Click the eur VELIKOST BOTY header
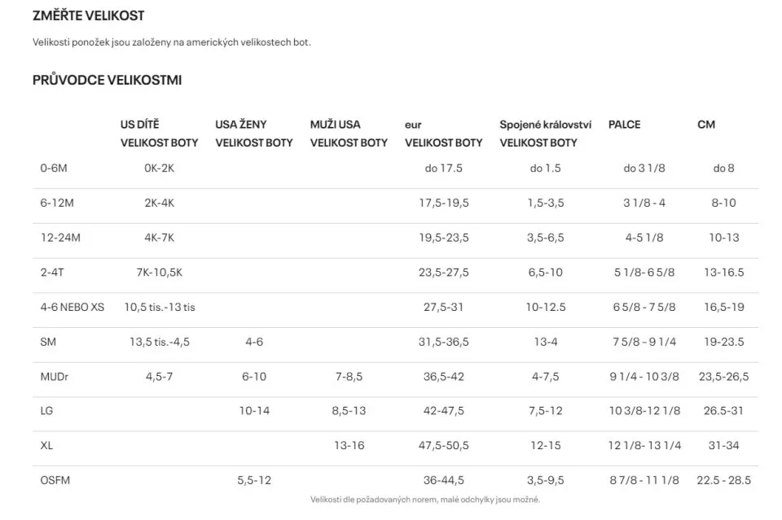The image size is (782, 520). tap(443, 133)
